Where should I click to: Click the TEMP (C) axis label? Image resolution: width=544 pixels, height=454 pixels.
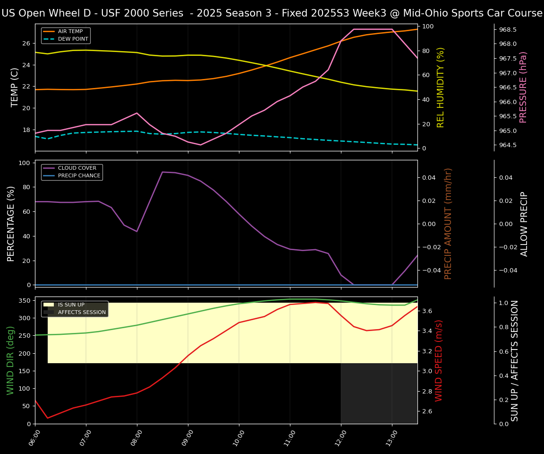tap(14, 87)
